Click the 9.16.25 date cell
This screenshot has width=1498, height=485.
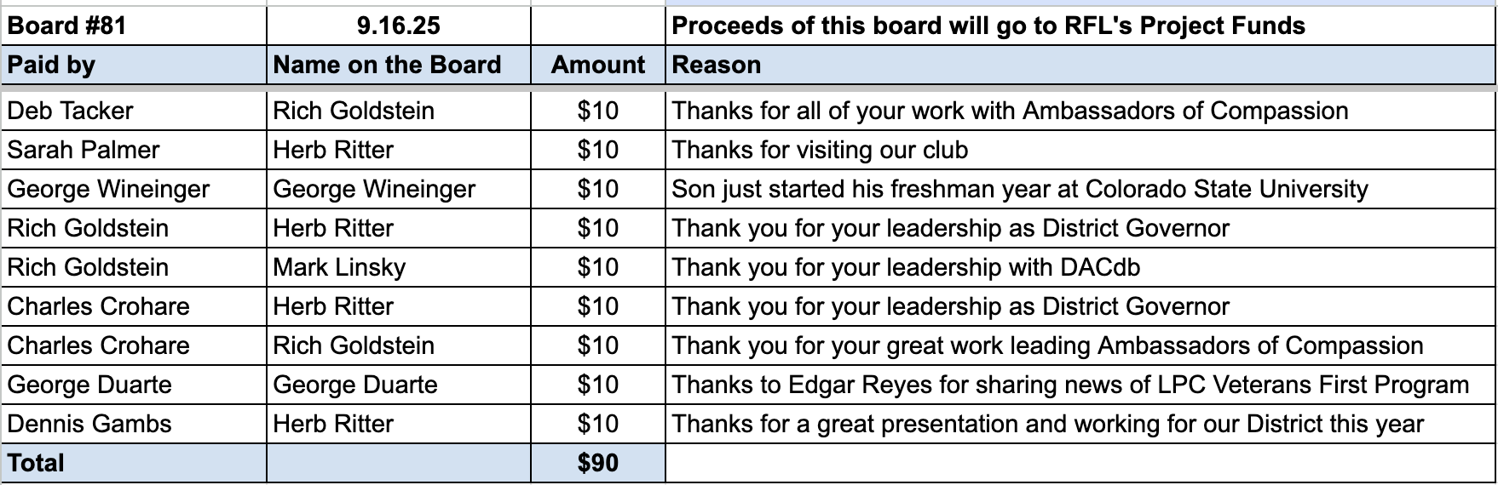399,26
